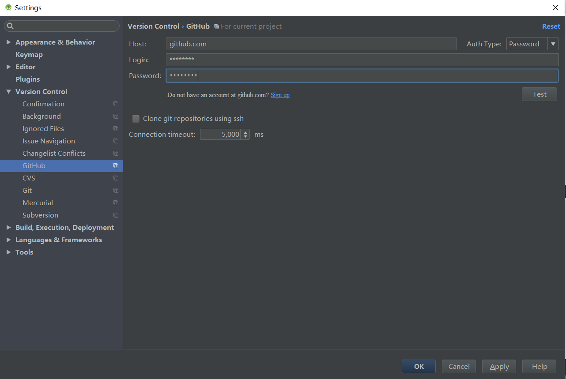Increase connection timeout with up arrow

coord(245,132)
